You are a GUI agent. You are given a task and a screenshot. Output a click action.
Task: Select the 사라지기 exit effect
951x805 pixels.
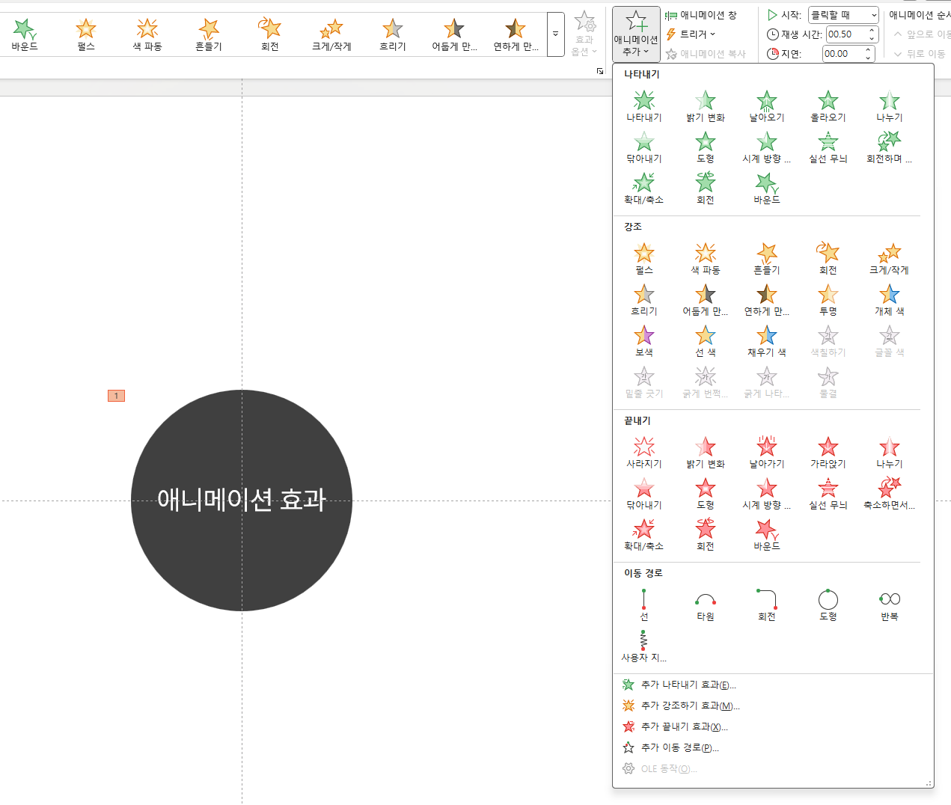click(644, 453)
